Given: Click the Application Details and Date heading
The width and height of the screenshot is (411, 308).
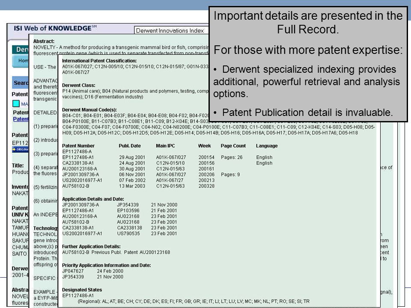Looking at the screenshot, I should 93,199.
